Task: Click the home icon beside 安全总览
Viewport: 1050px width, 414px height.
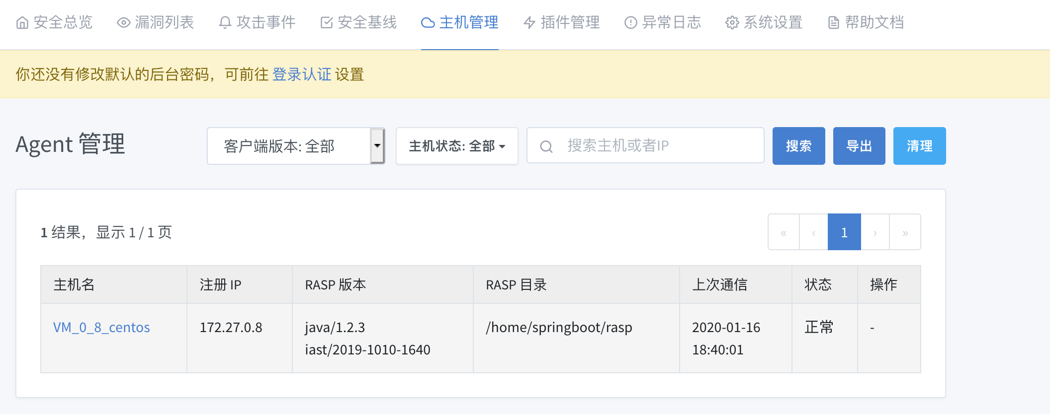Action: coord(22,22)
